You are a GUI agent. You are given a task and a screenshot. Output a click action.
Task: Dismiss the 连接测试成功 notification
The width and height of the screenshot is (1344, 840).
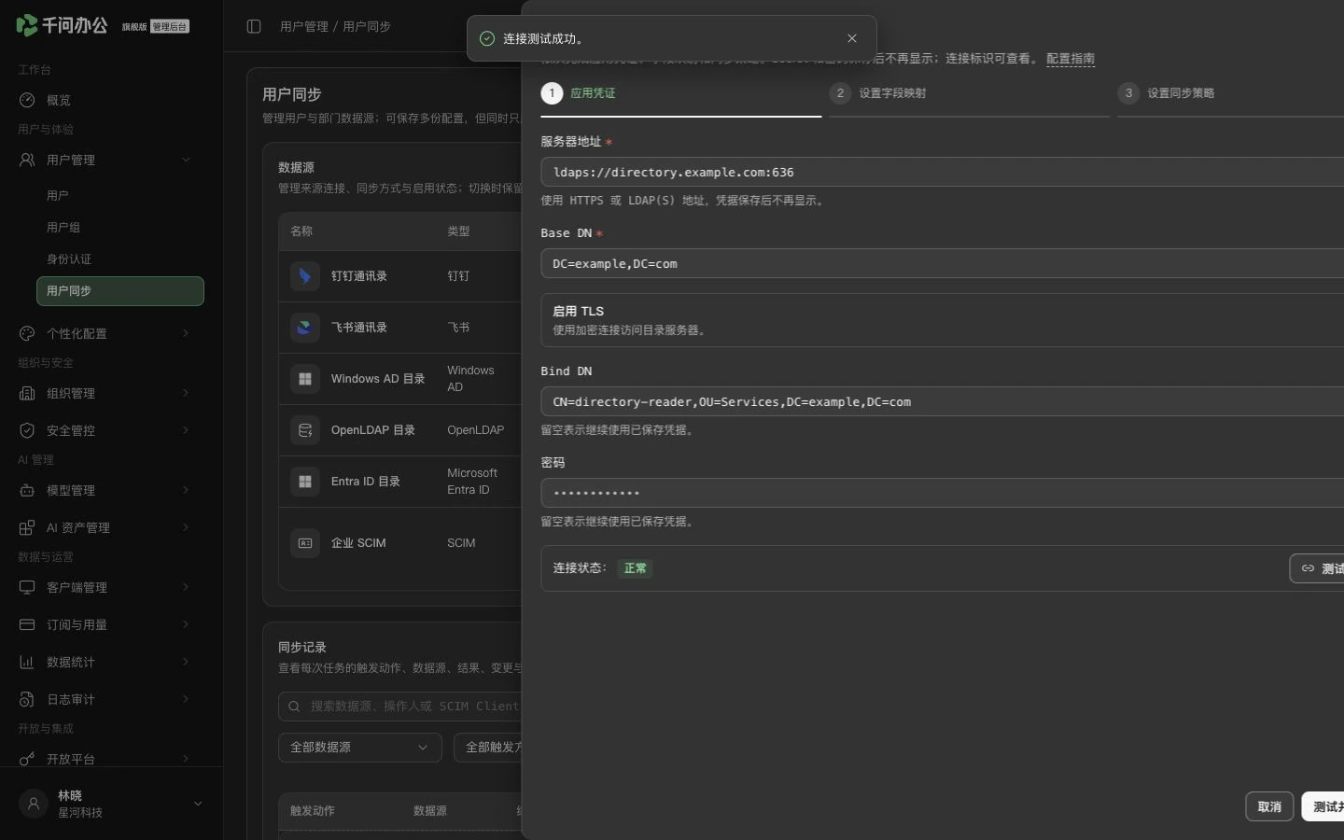pyautogui.click(x=852, y=38)
